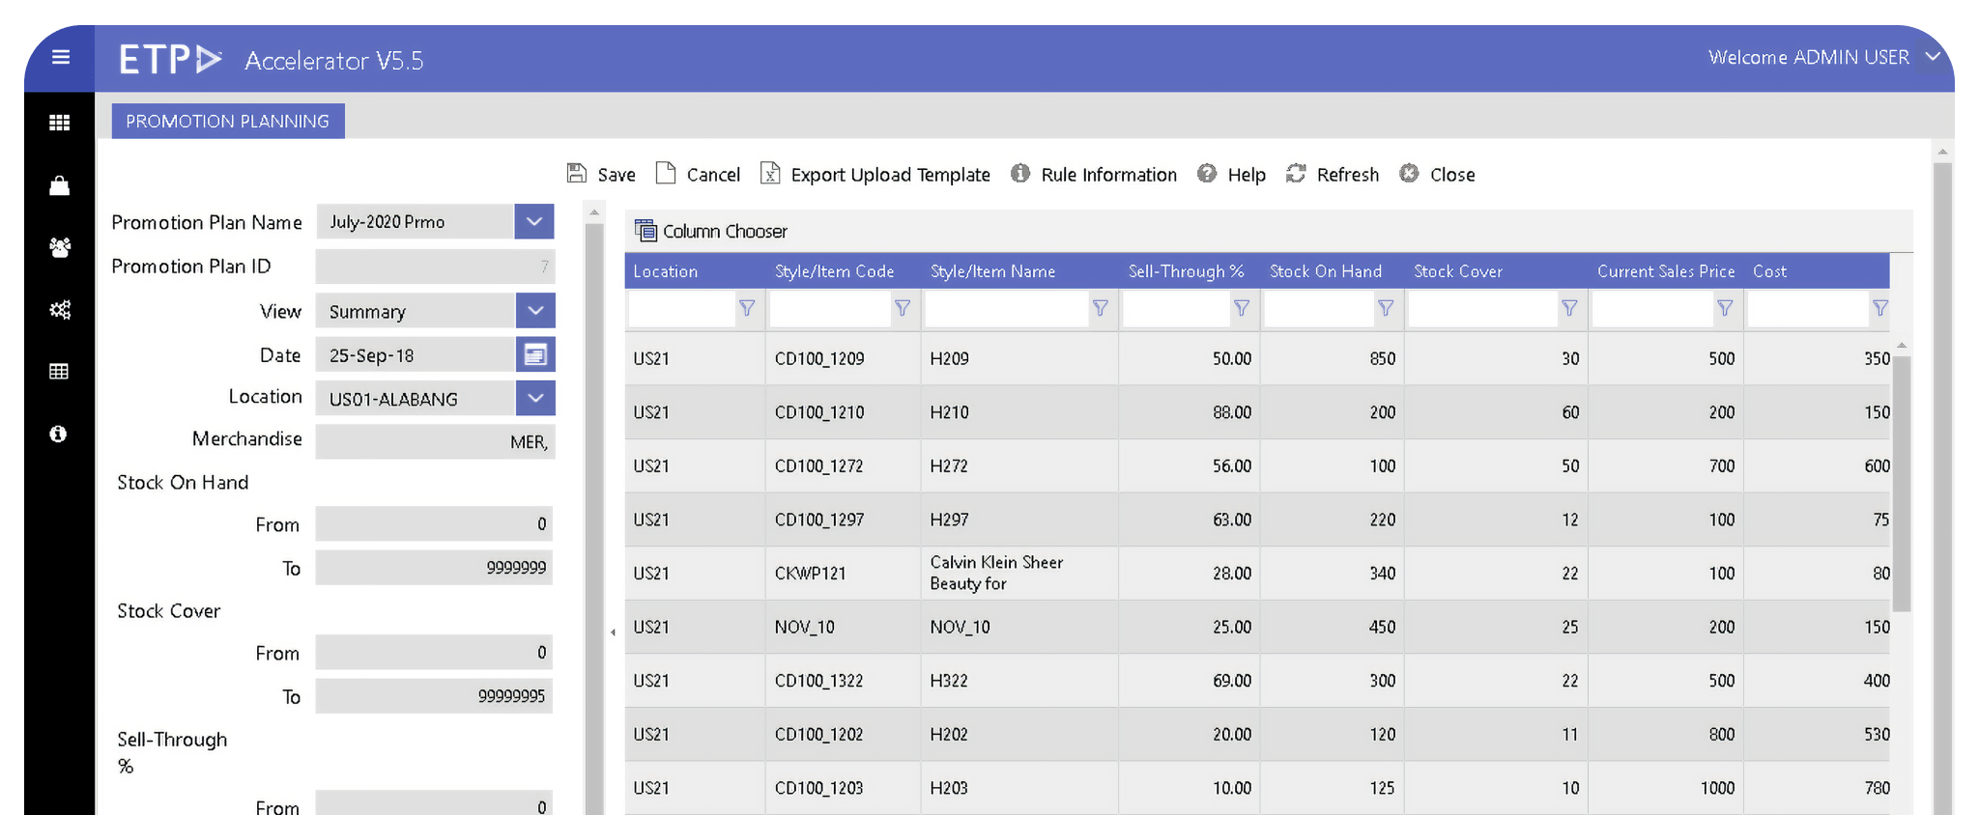
Task: Open the shopping bag sidebar icon
Action: pos(59,185)
